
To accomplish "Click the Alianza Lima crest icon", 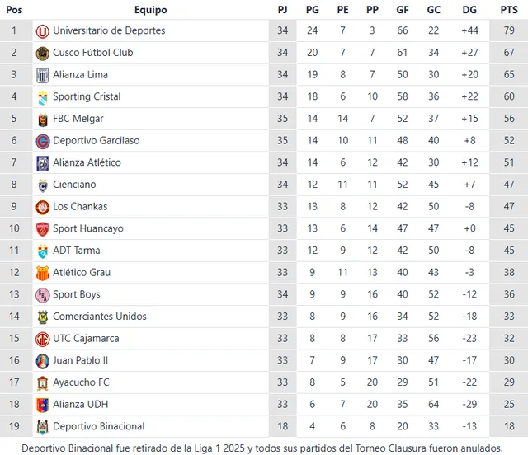I will pyautogui.click(x=42, y=75).
